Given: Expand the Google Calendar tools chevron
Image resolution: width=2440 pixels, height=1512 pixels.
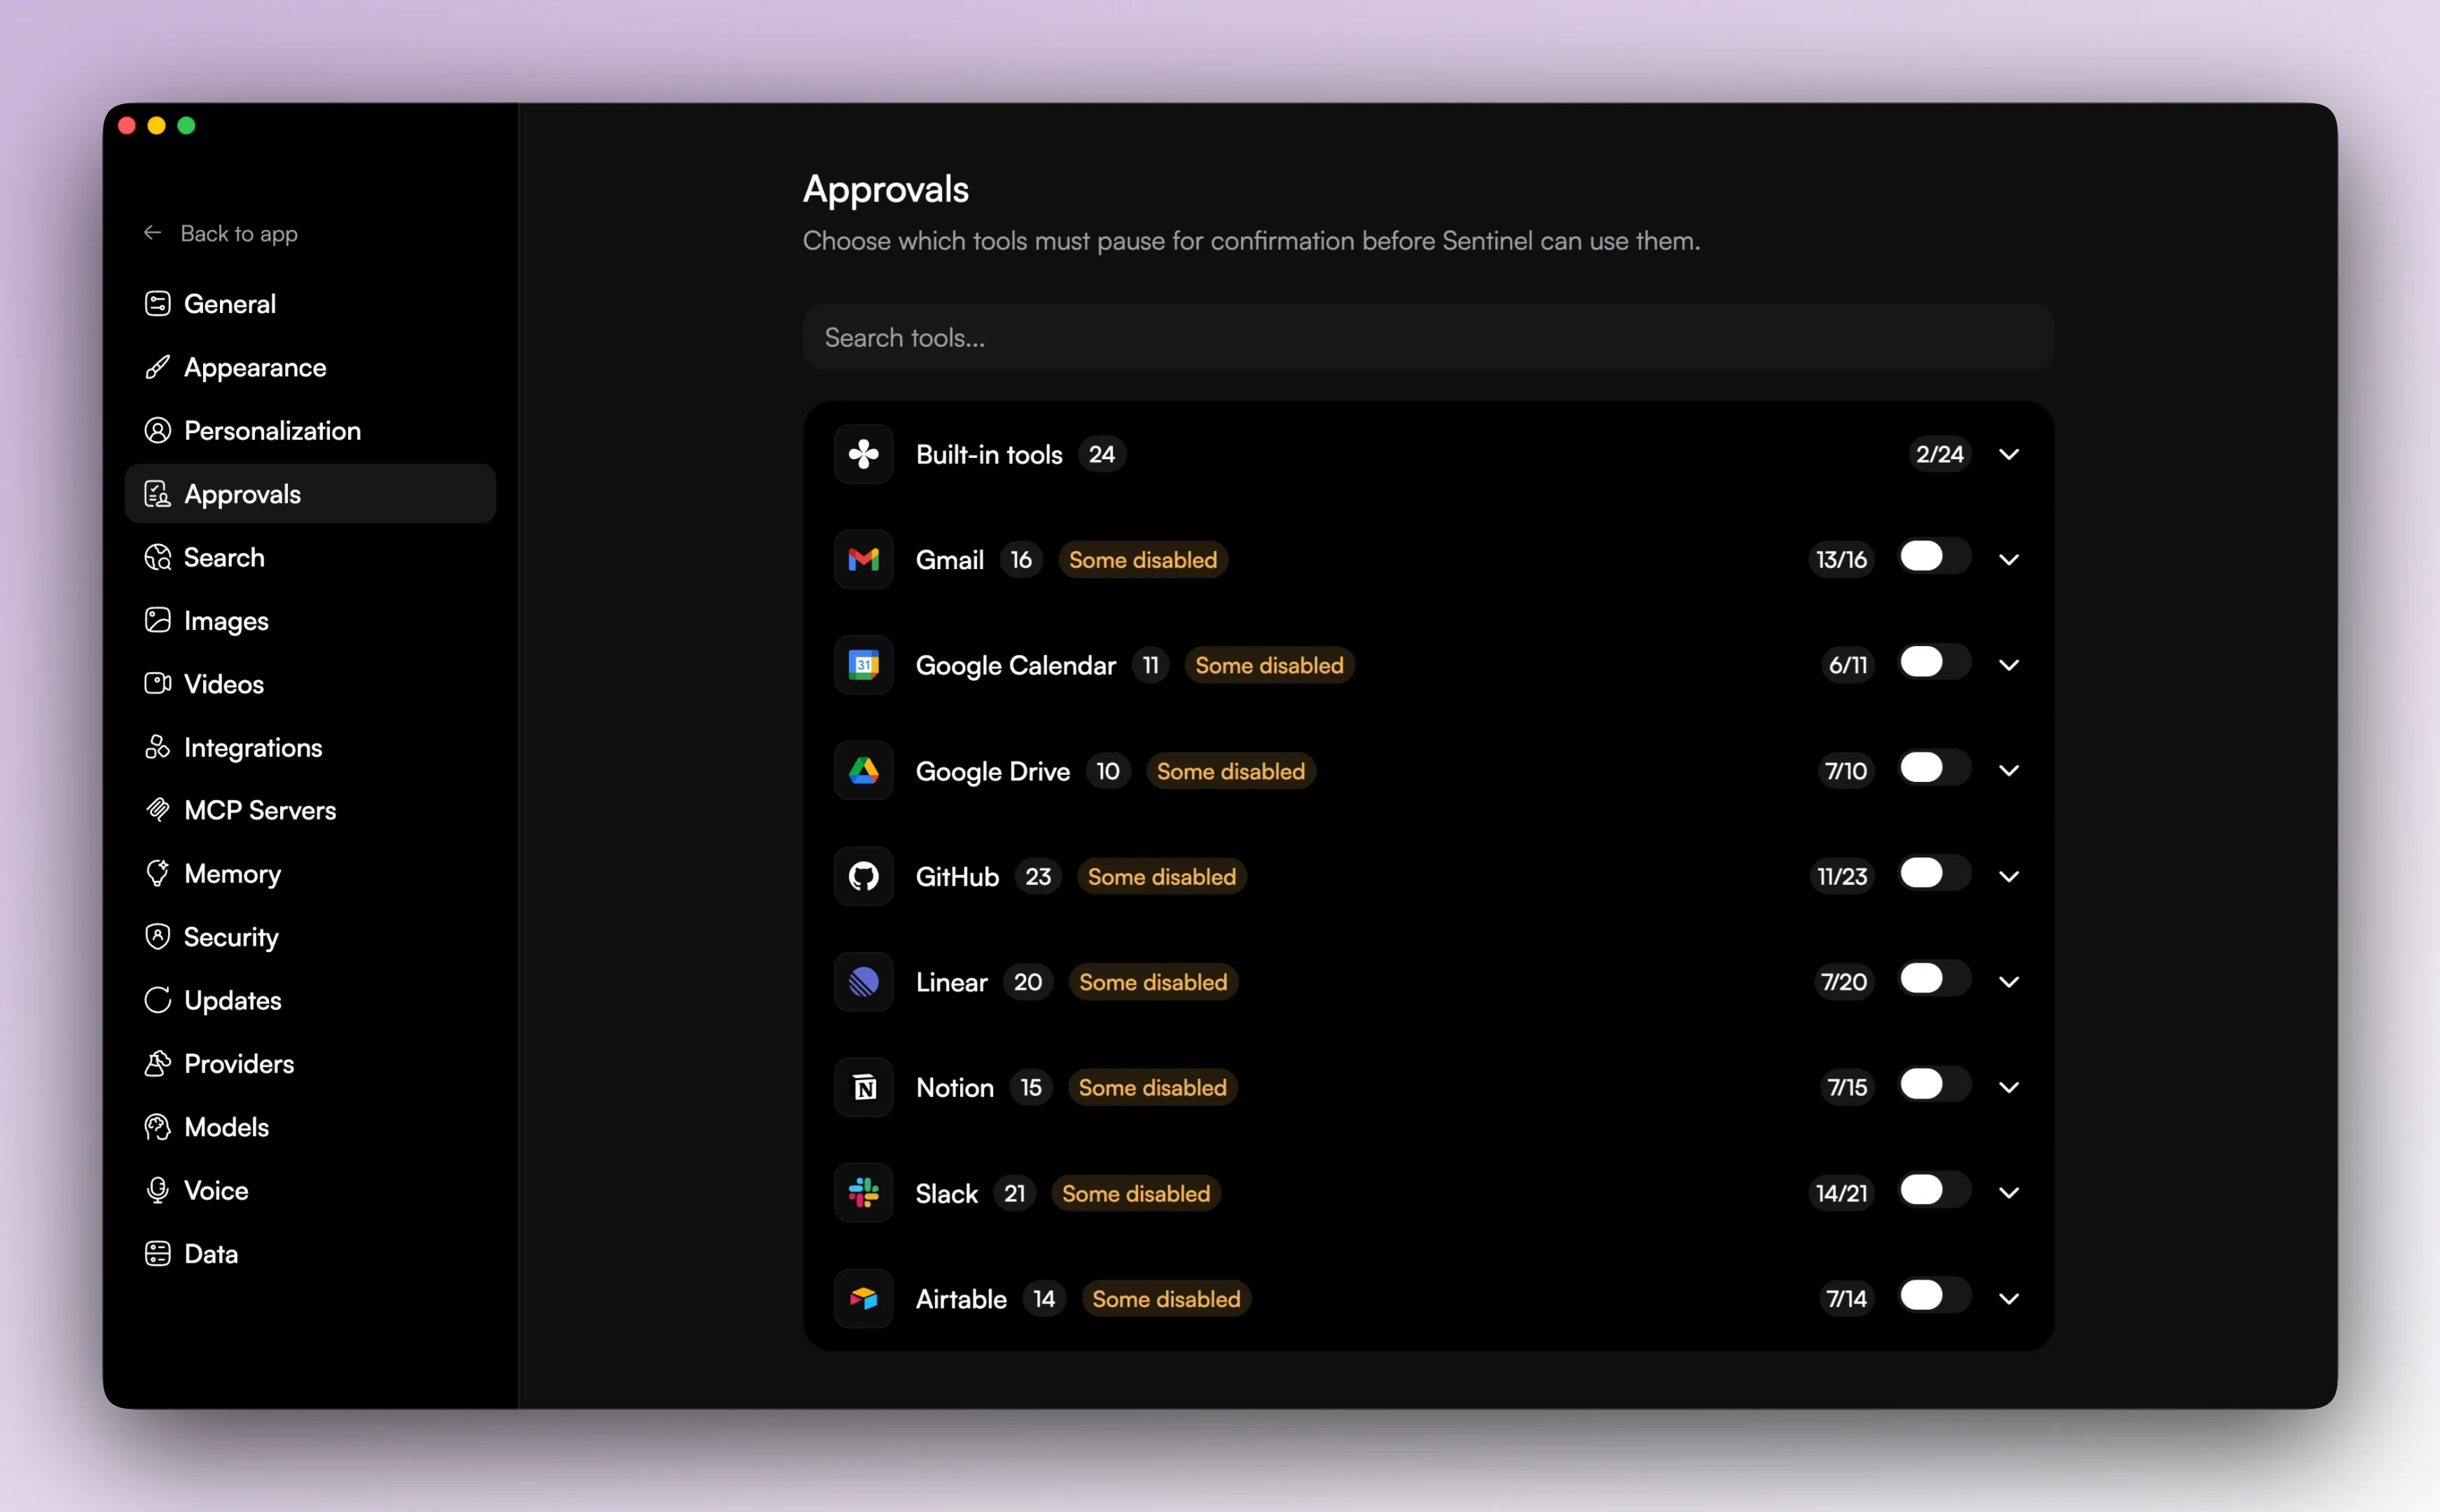Looking at the screenshot, I should [x=2008, y=665].
